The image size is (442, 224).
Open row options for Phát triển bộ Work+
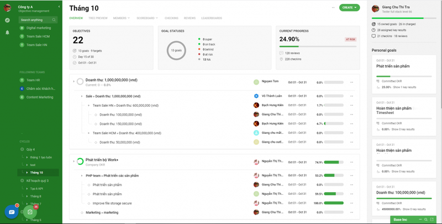coord(352,162)
